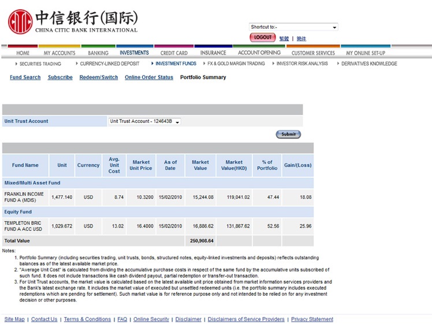This screenshot has width=432, height=324.
Task: Click the red LOGOUT button
Action: click(x=263, y=37)
